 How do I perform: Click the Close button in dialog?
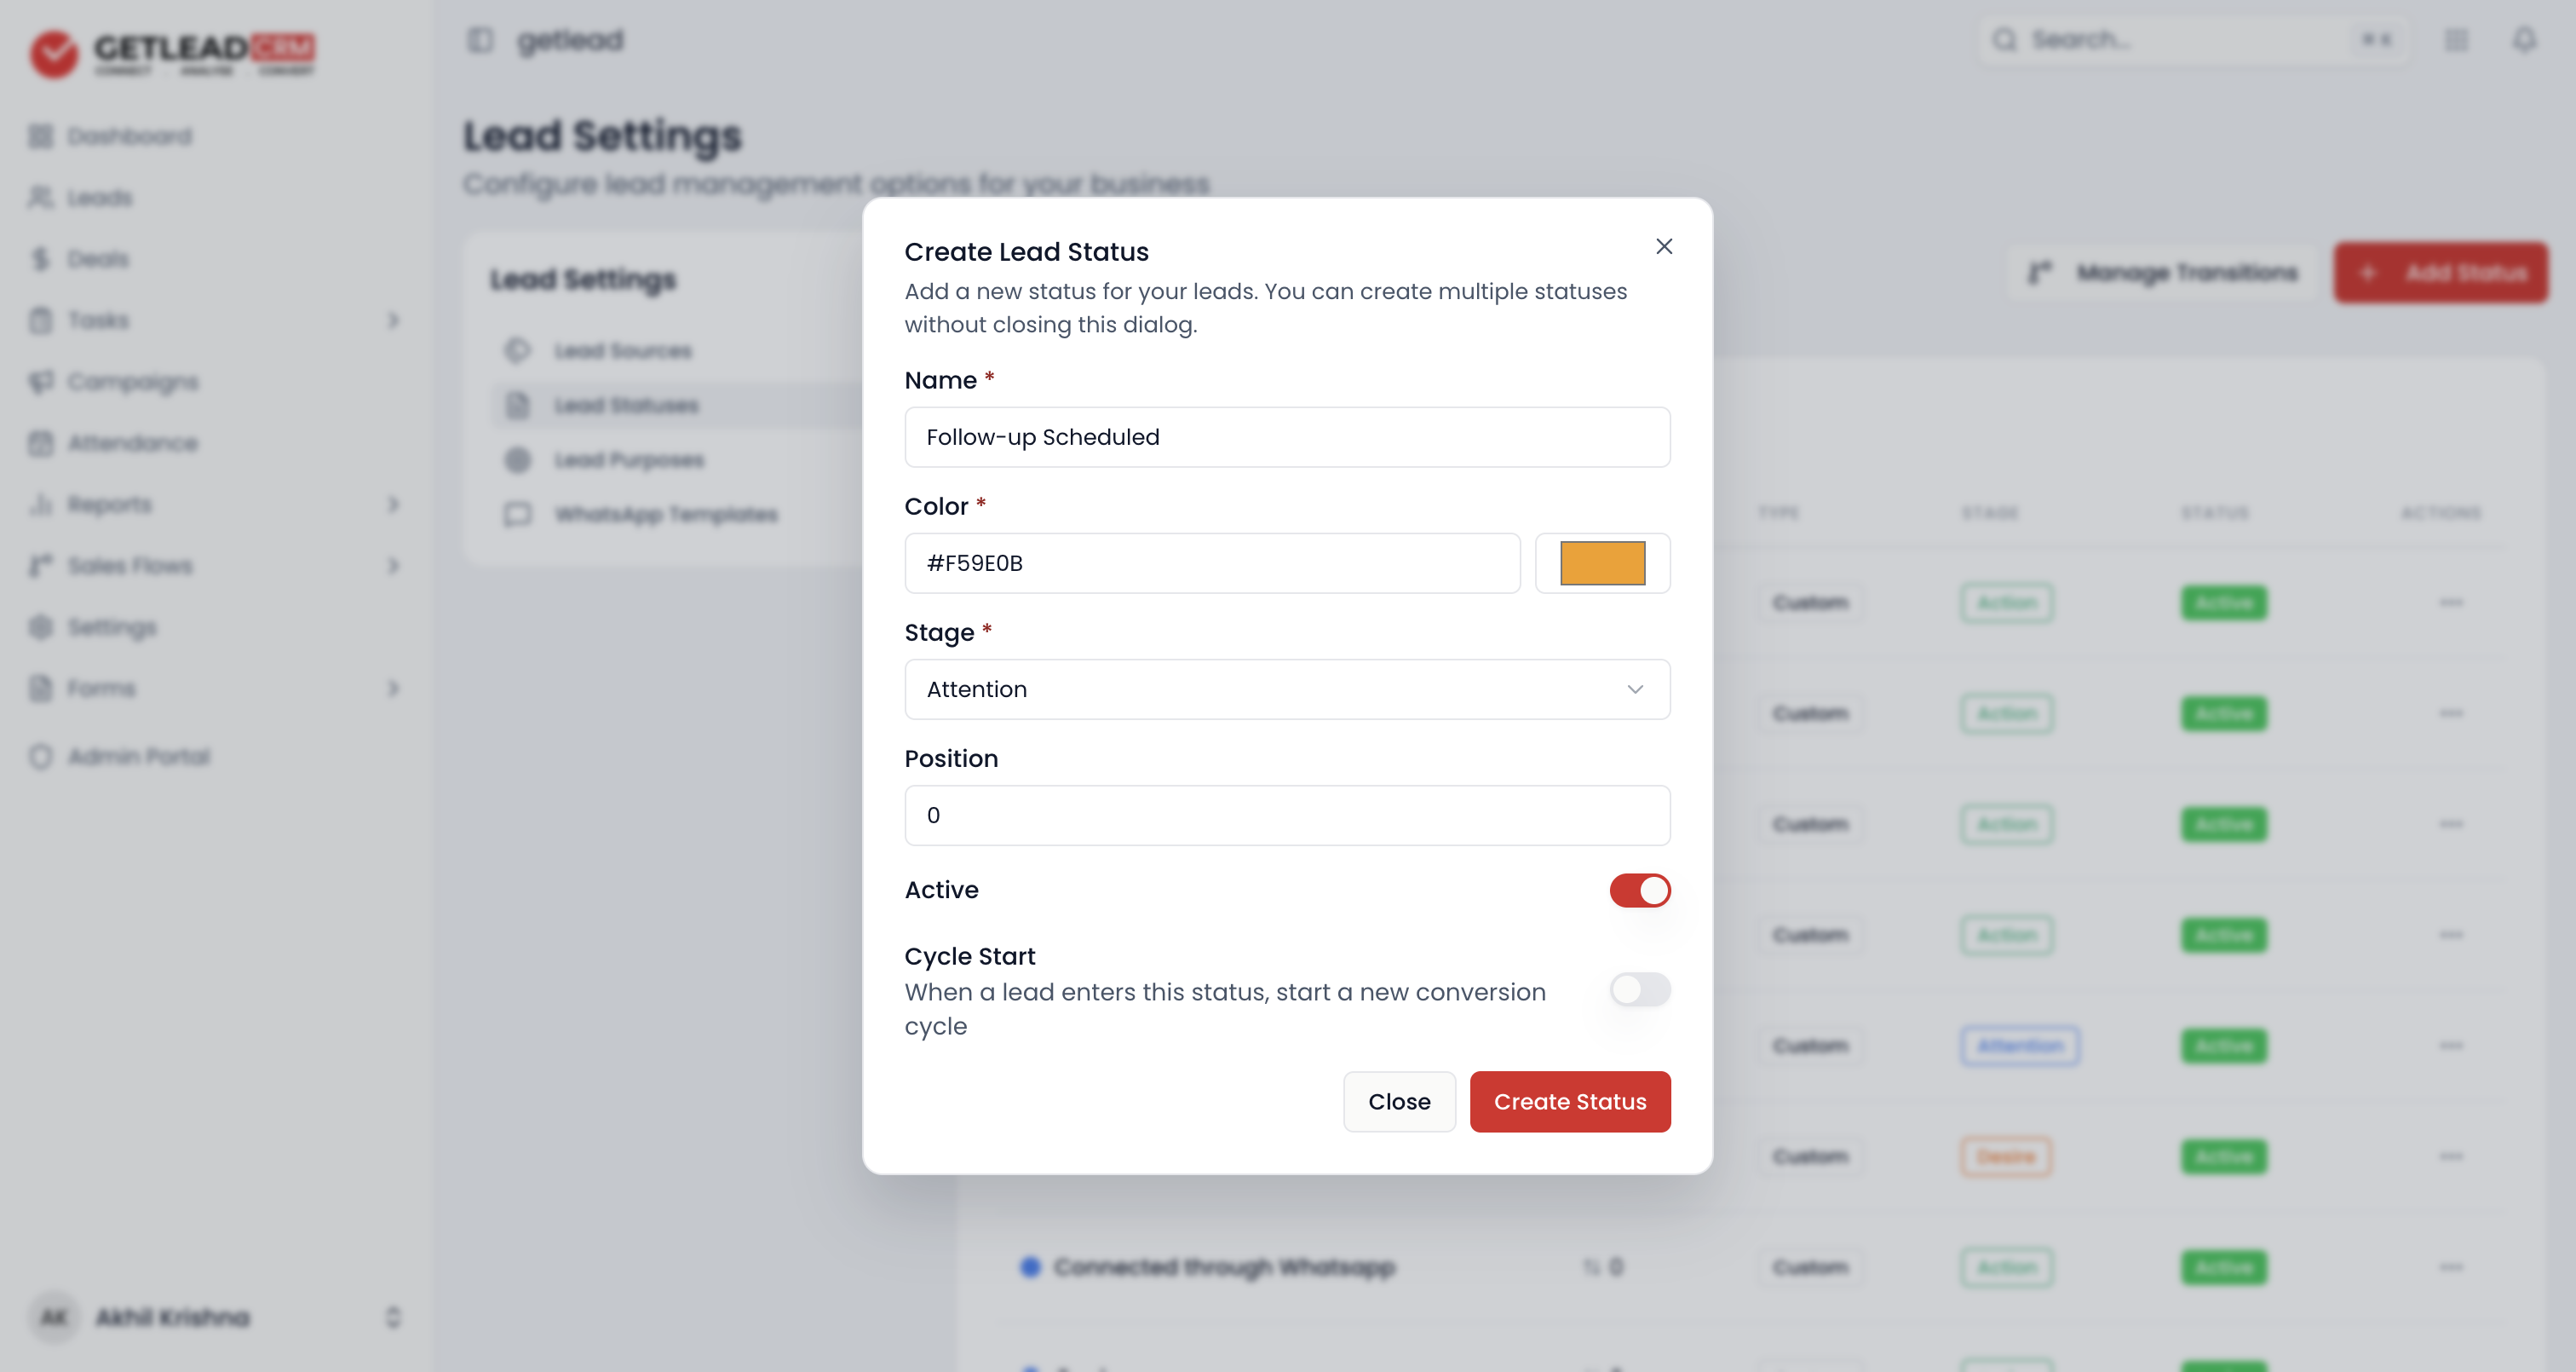(x=1399, y=1102)
